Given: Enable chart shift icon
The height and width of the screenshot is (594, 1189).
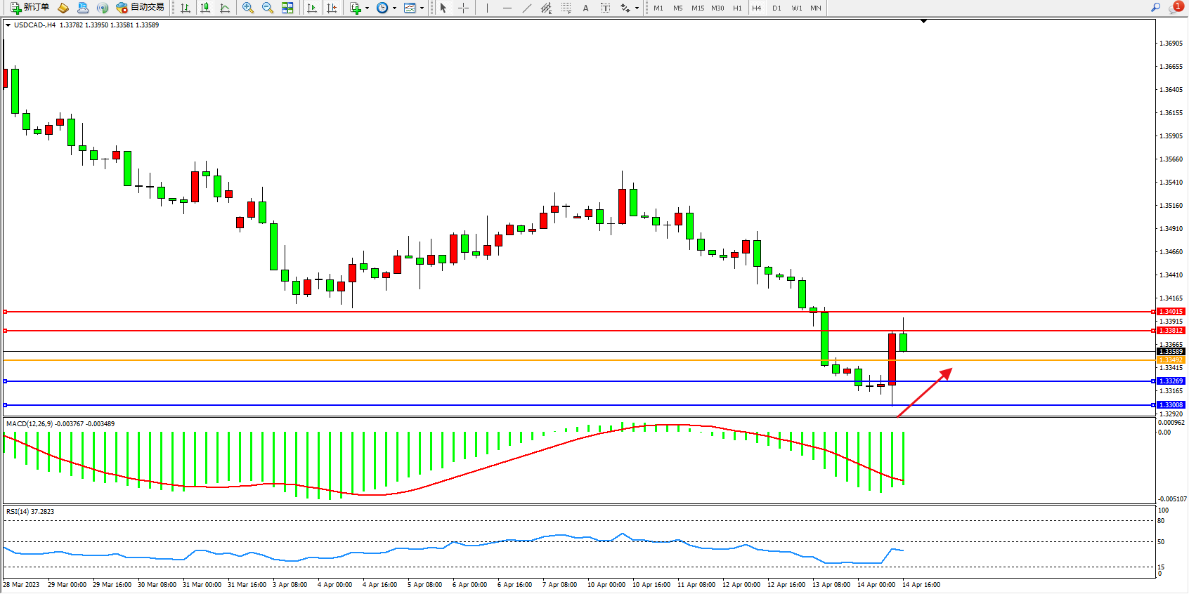Looking at the screenshot, I should pos(332,8).
